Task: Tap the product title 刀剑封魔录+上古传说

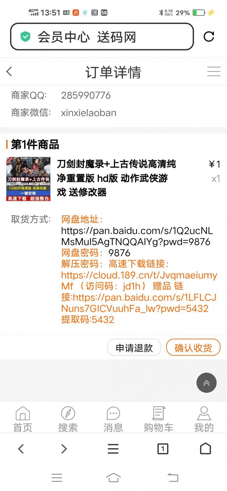Action: (116, 178)
